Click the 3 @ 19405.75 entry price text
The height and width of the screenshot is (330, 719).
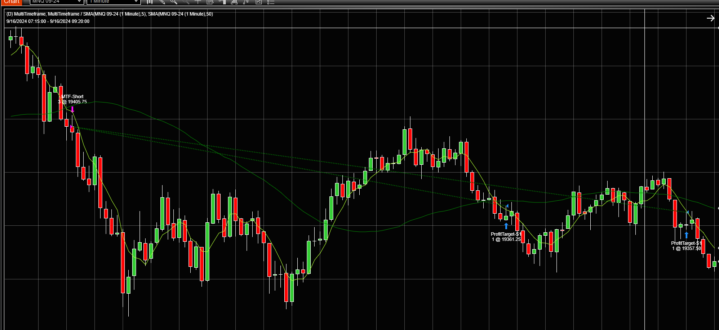pyautogui.click(x=72, y=102)
